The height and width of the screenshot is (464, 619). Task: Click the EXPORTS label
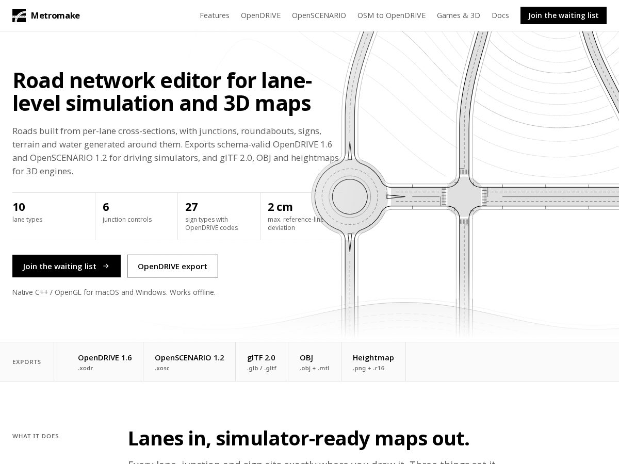27,362
